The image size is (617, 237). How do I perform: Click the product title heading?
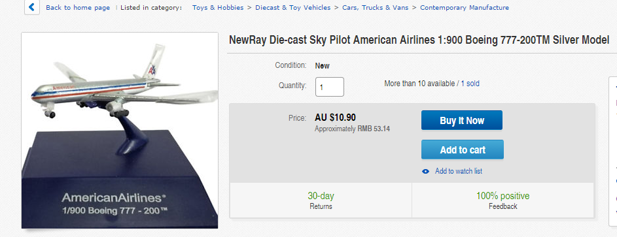click(419, 40)
